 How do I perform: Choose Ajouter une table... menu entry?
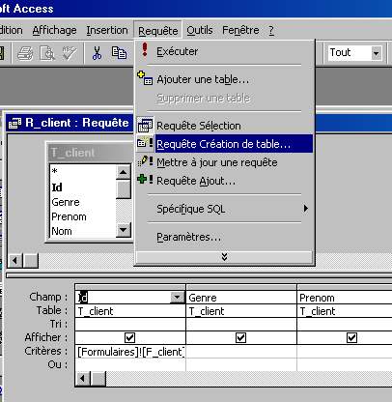[x=224, y=79]
